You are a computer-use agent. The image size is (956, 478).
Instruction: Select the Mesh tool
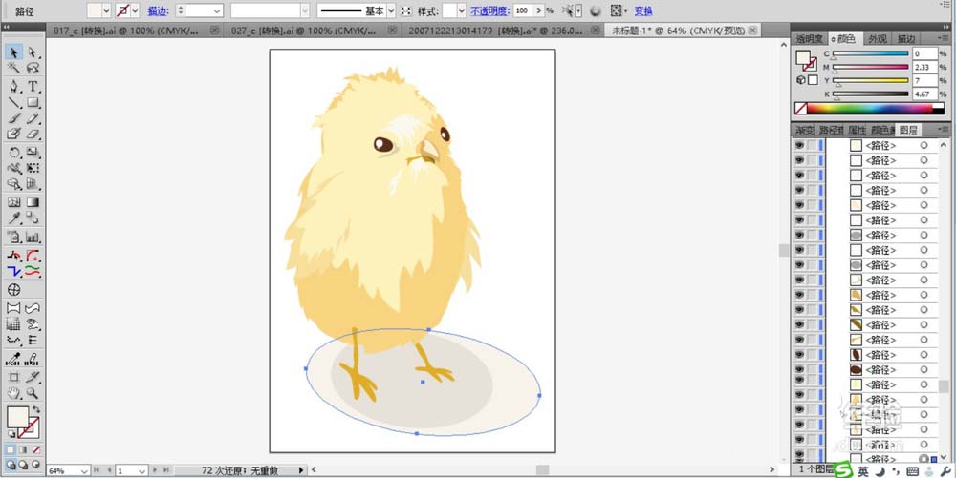[x=14, y=202]
